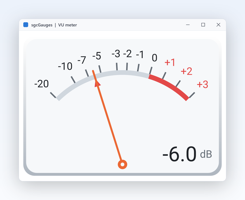The width and height of the screenshot is (245, 200).
Task: Close the VU meter window
Action: pos(218,25)
